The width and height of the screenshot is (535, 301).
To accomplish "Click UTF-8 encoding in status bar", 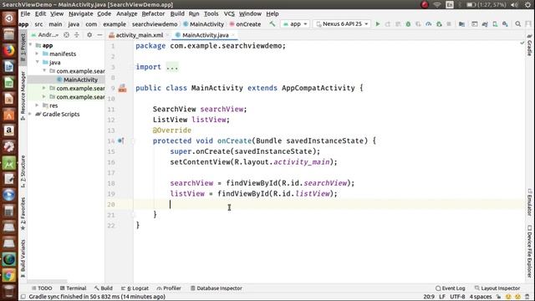I will pos(457,297).
